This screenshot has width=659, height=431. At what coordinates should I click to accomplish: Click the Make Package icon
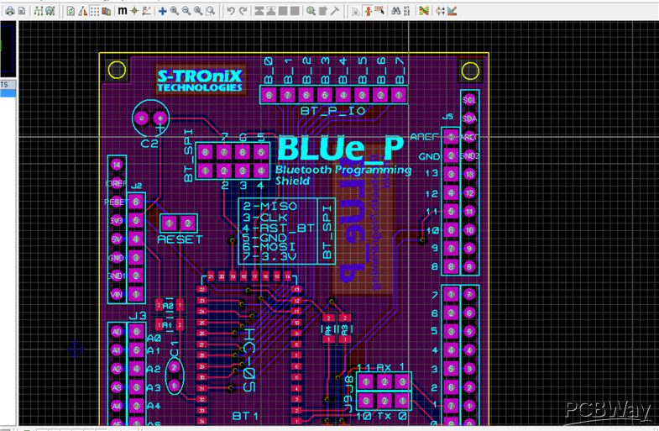322,11
